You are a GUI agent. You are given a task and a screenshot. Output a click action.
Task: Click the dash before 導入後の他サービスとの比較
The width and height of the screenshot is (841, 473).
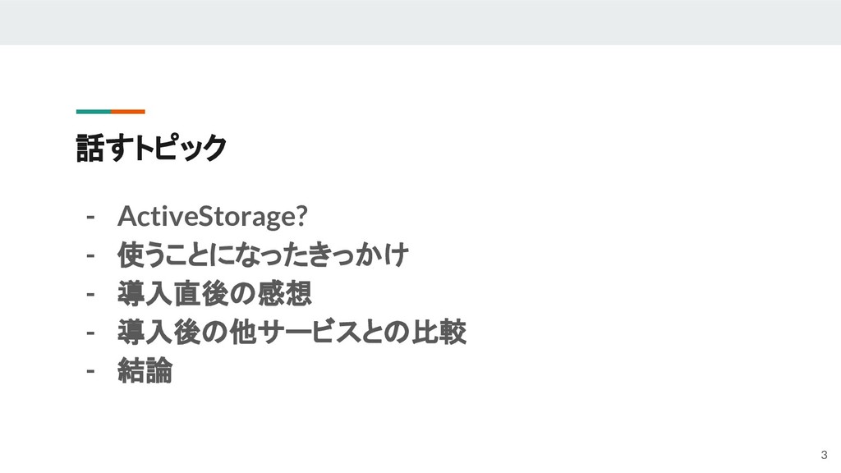[x=91, y=333]
